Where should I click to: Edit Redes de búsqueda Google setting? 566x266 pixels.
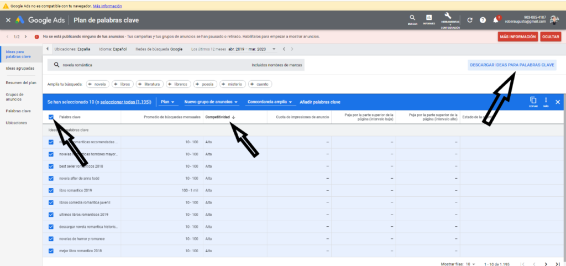159,49
